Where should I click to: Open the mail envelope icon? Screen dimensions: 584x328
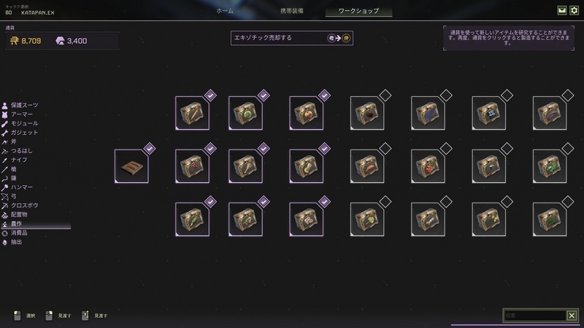click(x=561, y=10)
